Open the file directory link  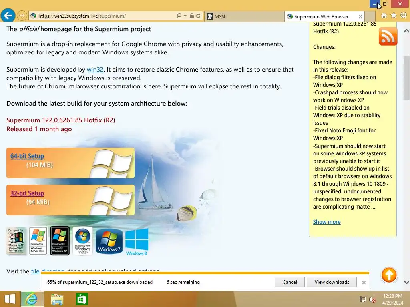pyautogui.click(x=48, y=271)
